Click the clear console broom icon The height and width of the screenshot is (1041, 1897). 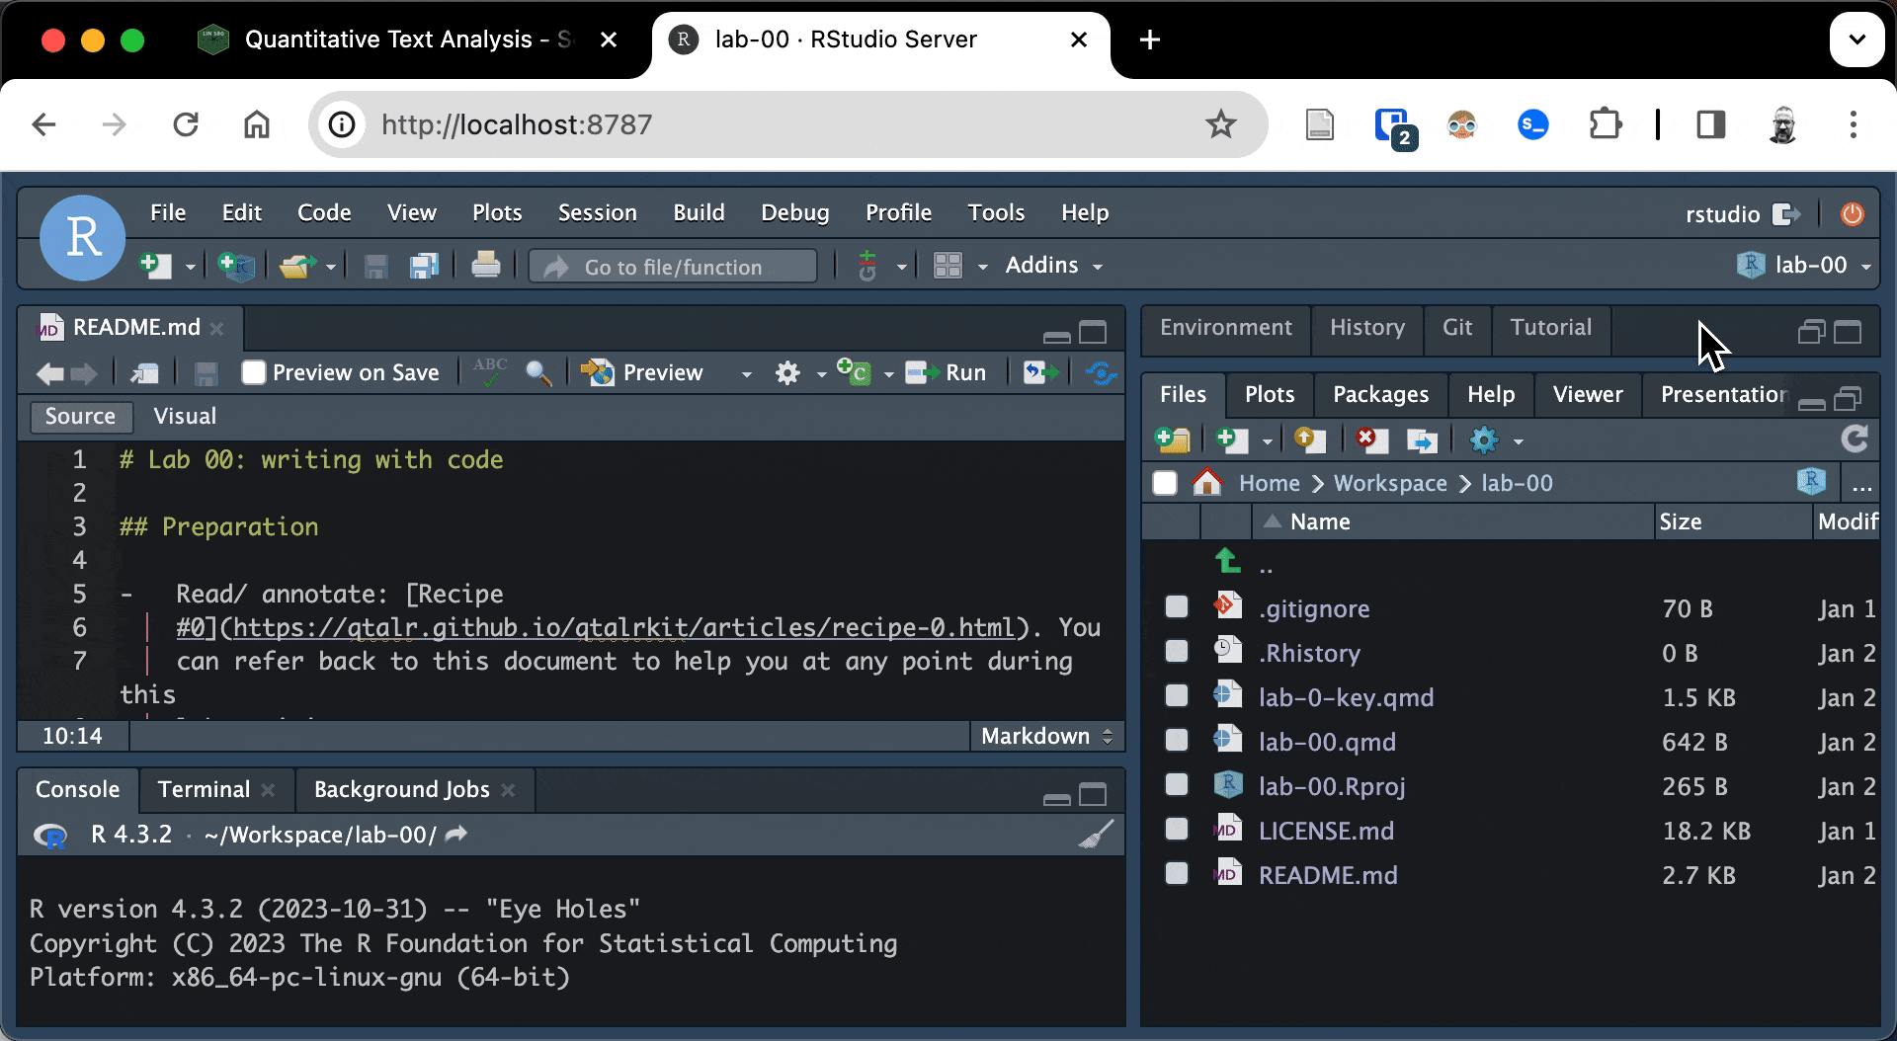coord(1095,836)
